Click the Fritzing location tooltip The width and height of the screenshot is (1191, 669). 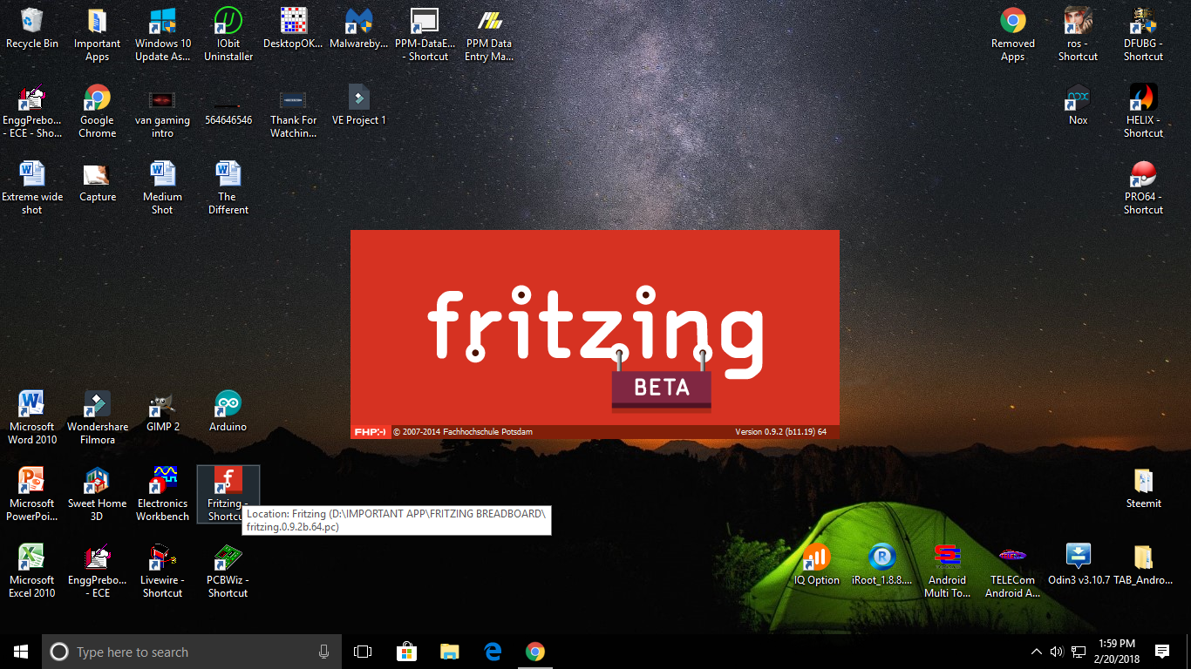click(x=397, y=520)
